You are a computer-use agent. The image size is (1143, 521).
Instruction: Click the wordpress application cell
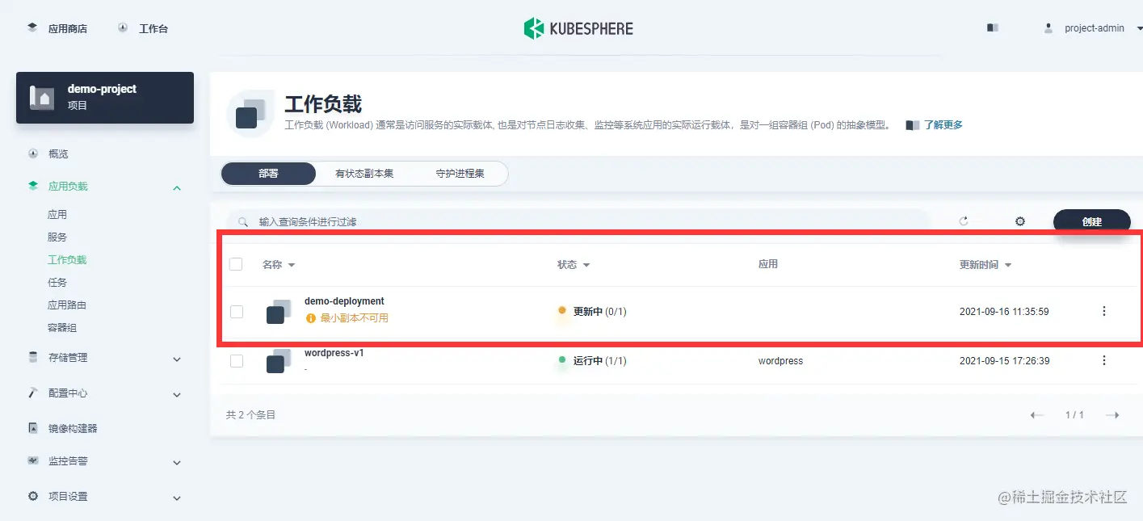pyautogui.click(x=780, y=361)
